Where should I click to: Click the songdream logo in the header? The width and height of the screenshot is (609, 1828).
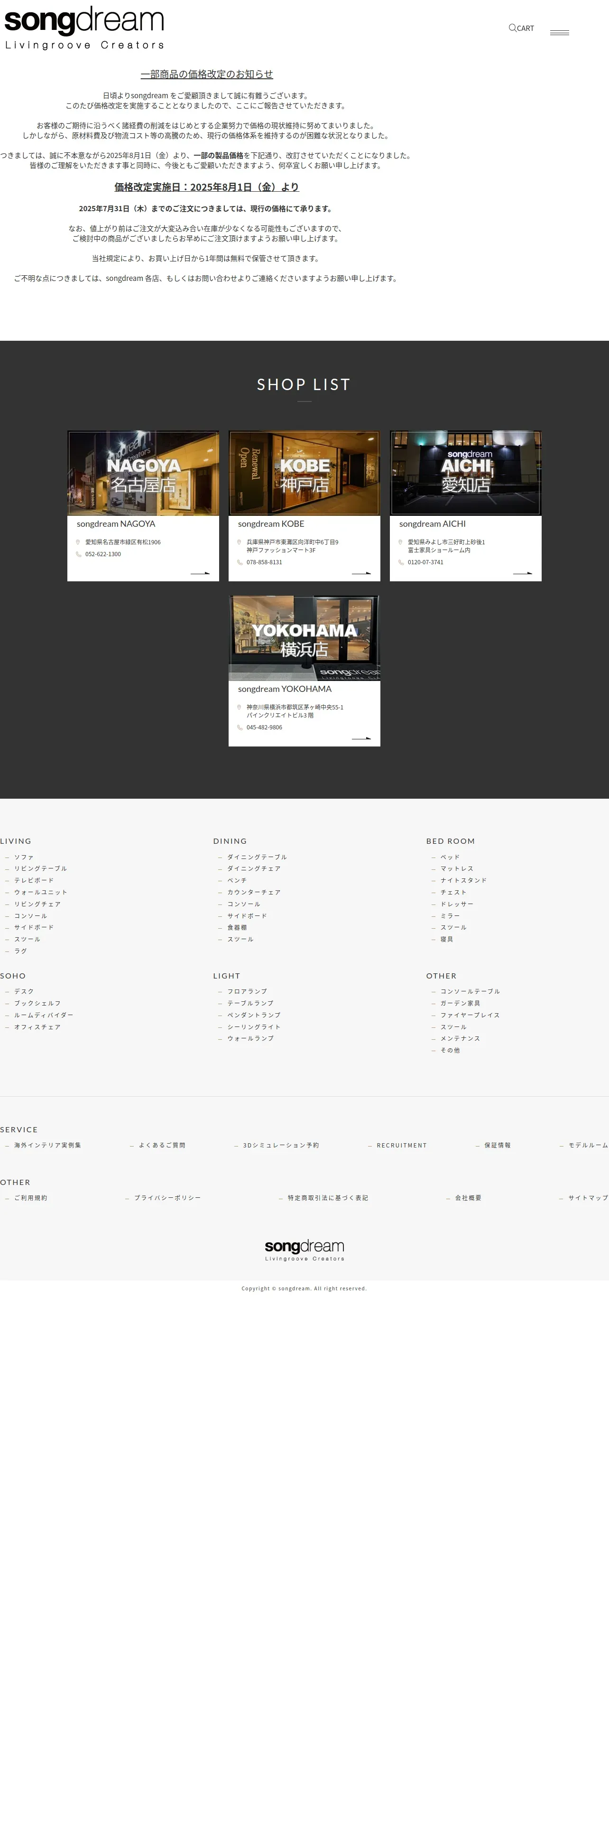point(84,28)
